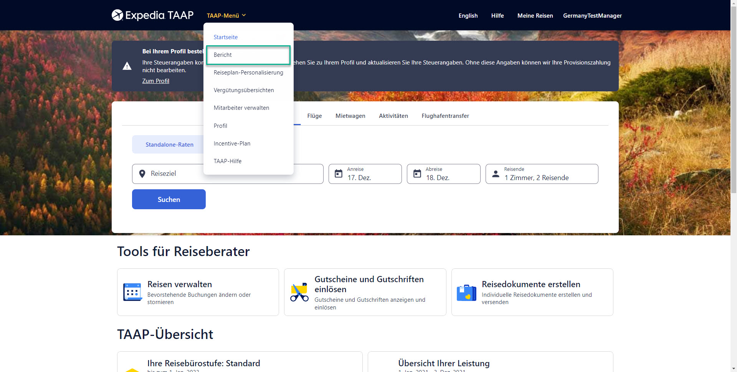This screenshot has width=737, height=372.
Task: Switch to the Mietwagen tab
Action: [x=350, y=116]
